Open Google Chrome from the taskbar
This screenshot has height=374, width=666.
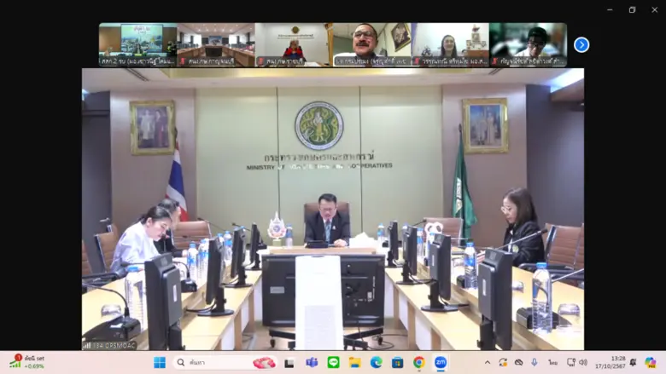[x=418, y=363]
